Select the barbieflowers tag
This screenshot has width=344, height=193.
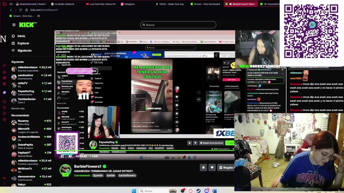[127, 176]
